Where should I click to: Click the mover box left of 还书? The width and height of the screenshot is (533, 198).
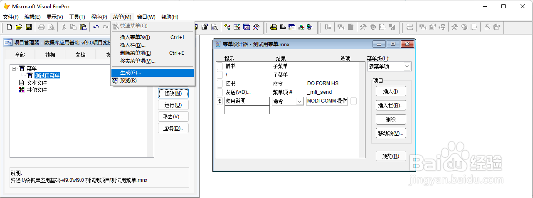pos(220,83)
